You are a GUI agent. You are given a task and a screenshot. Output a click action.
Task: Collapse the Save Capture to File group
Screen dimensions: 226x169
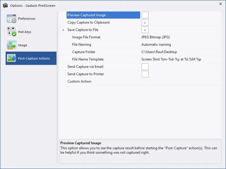pos(63,30)
